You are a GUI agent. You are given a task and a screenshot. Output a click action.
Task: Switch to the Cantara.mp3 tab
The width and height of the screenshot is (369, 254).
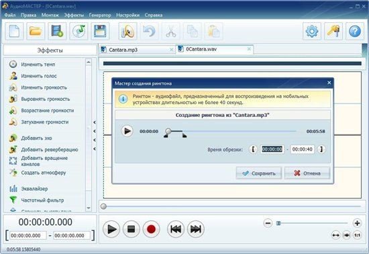[137, 50]
